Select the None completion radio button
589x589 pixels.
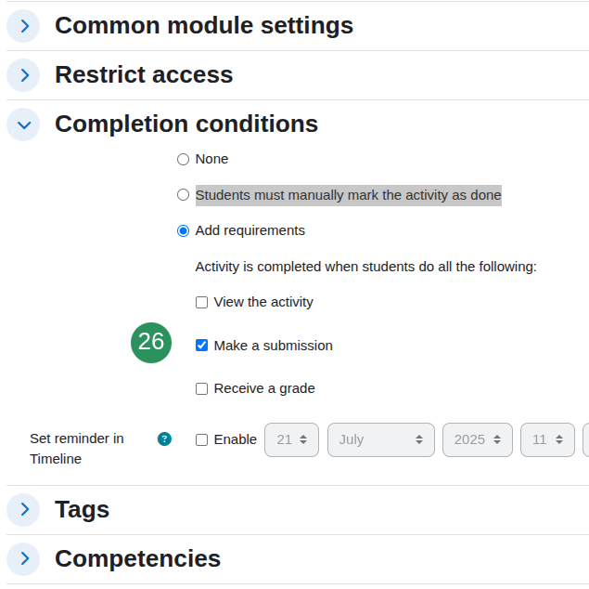coord(183,160)
